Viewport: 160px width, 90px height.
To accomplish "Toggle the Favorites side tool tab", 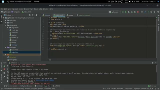I will (x=1, y=67).
